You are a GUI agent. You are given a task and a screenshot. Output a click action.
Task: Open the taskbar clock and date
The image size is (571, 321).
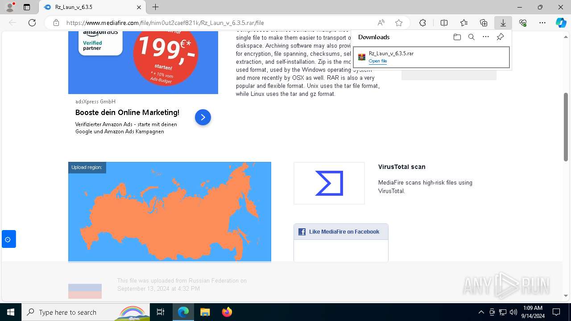533,312
